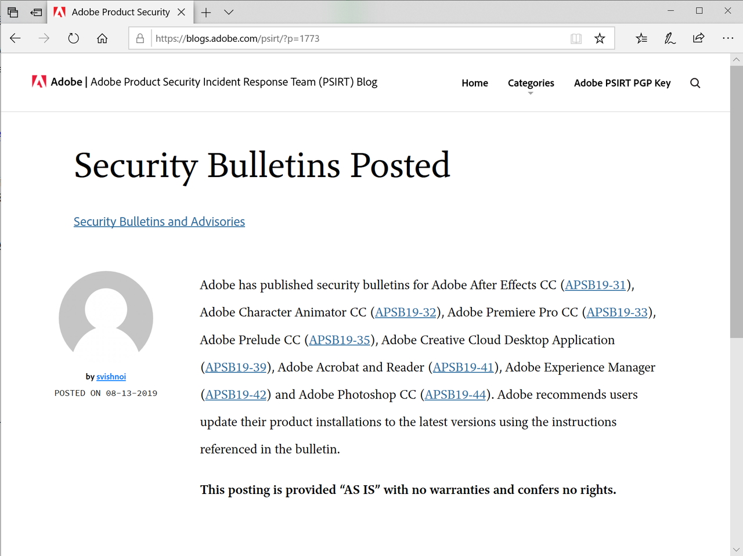The height and width of the screenshot is (556, 743).
Task: Open the search on the PSIRT blog
Action: [x=695, y=83]
